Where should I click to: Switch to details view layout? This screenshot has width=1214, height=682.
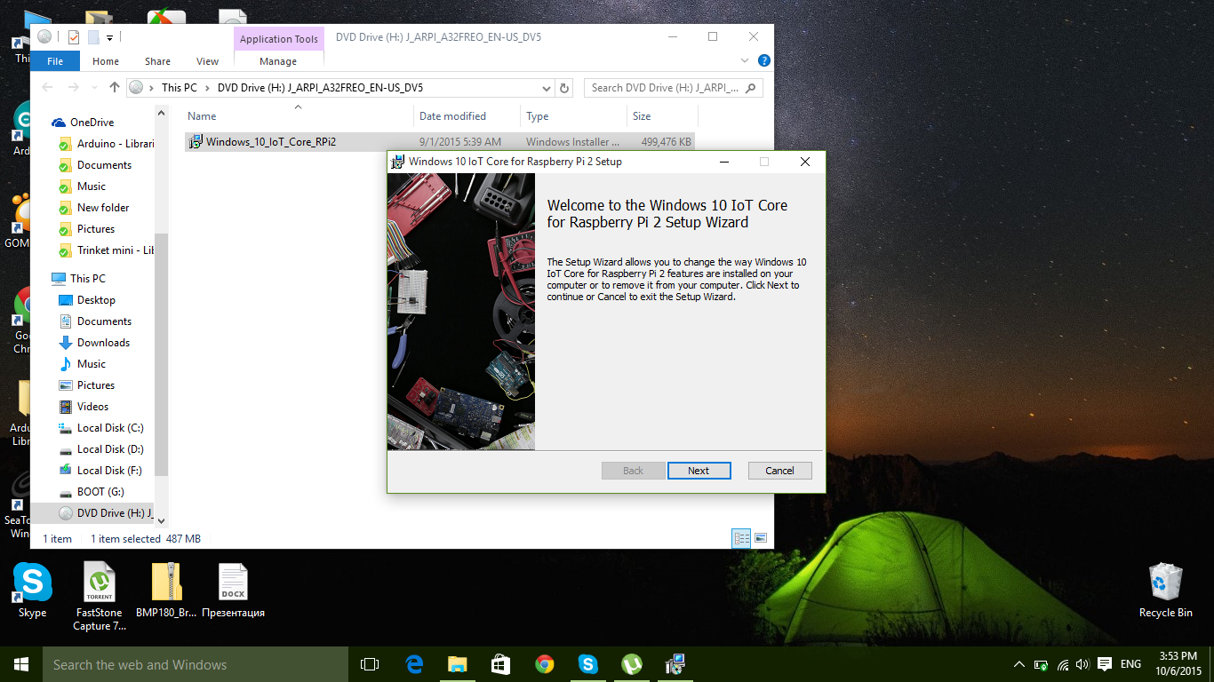tap(740, 538)
